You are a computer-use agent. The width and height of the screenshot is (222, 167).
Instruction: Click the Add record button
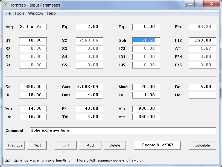click(90, 145)
